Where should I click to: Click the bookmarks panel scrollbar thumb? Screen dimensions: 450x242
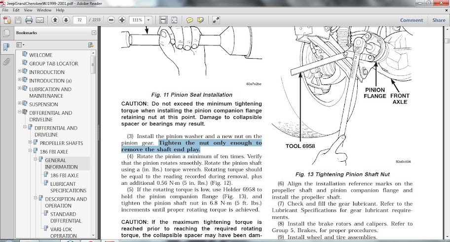(x=93, y=65)
